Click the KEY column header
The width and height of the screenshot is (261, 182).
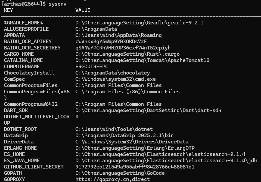click(x=9, y=10)
